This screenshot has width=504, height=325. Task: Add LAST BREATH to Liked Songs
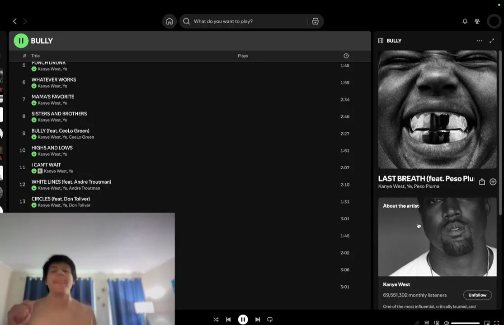click(493, 181)
